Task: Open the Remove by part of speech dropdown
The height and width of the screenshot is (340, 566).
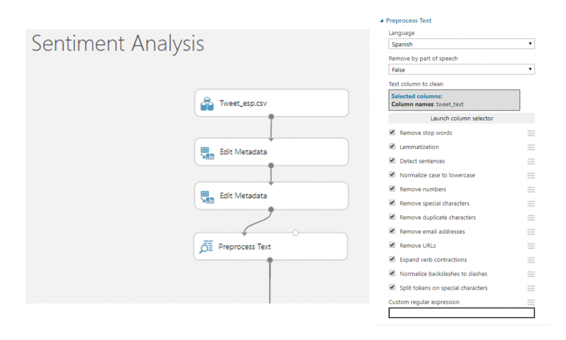Action: coord(462,70)
